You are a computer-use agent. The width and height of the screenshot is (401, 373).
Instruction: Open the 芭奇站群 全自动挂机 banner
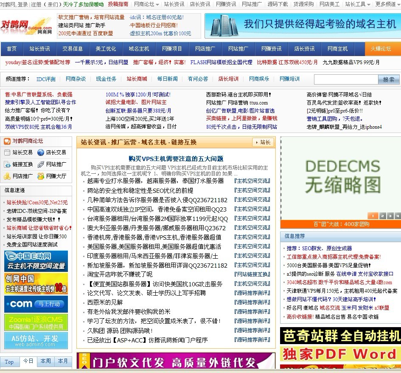point(341,336)
